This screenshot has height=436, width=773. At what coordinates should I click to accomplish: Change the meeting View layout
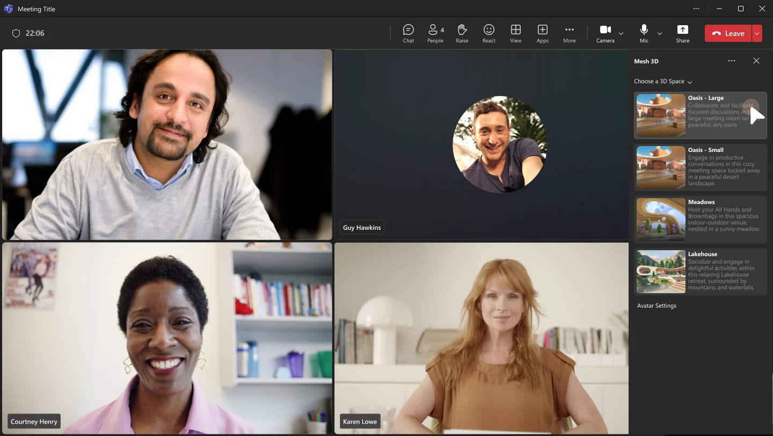516,33
